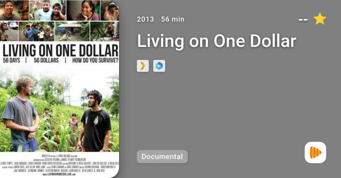Click the HOW DO YOU SURVIVE? tagline
Screen dimensions: 341x178
tap(95, 60)
